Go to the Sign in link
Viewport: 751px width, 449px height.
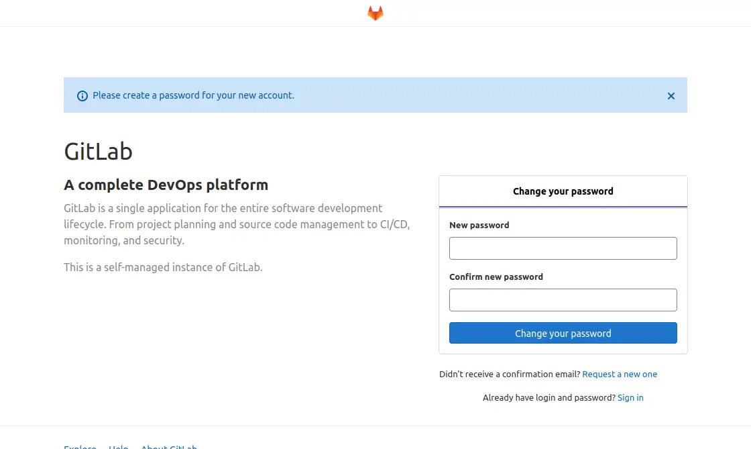pos(630,398)
